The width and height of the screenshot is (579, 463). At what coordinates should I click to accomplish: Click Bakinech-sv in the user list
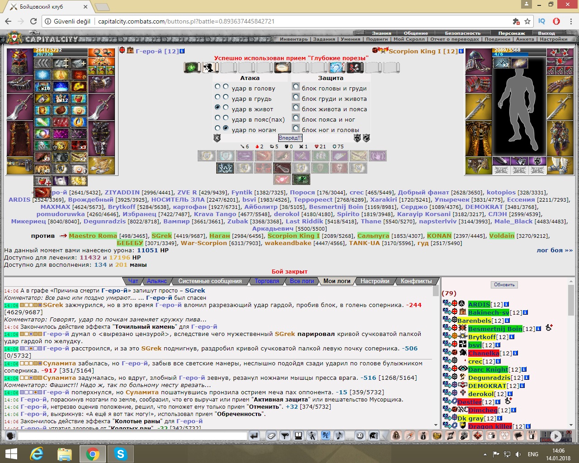tap(489, 312)
